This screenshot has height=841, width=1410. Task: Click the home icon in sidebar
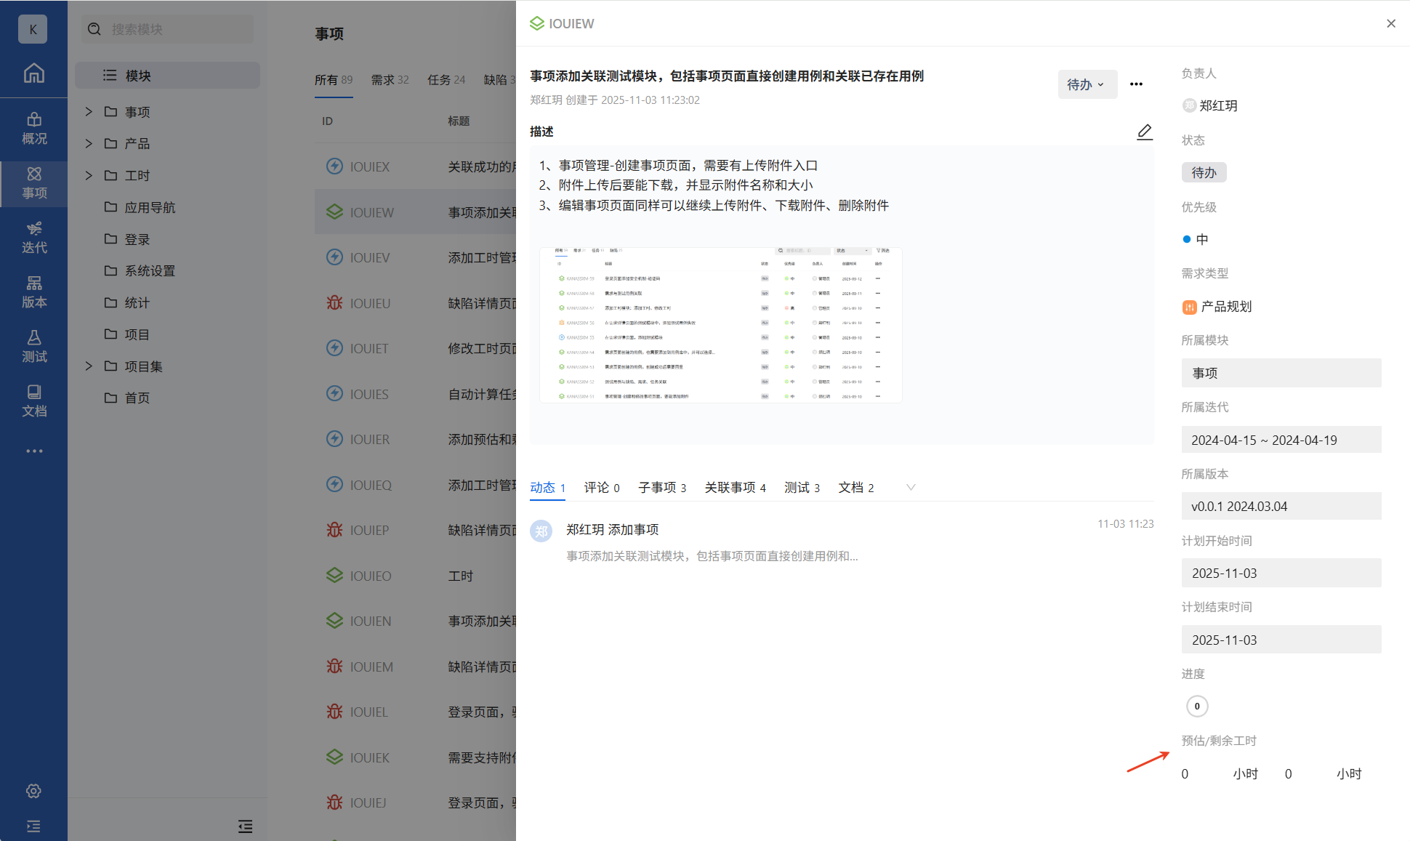pyautogui.click(x=33, y=73)
